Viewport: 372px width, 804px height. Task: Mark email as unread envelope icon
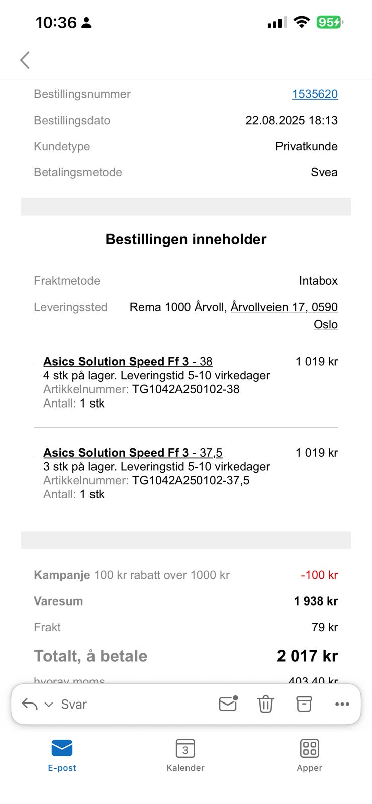pyautogui.click(x=228, y=704)
